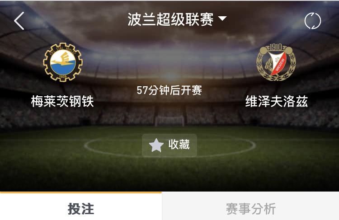Tap the back arrow icon

[x=19, y=21]
